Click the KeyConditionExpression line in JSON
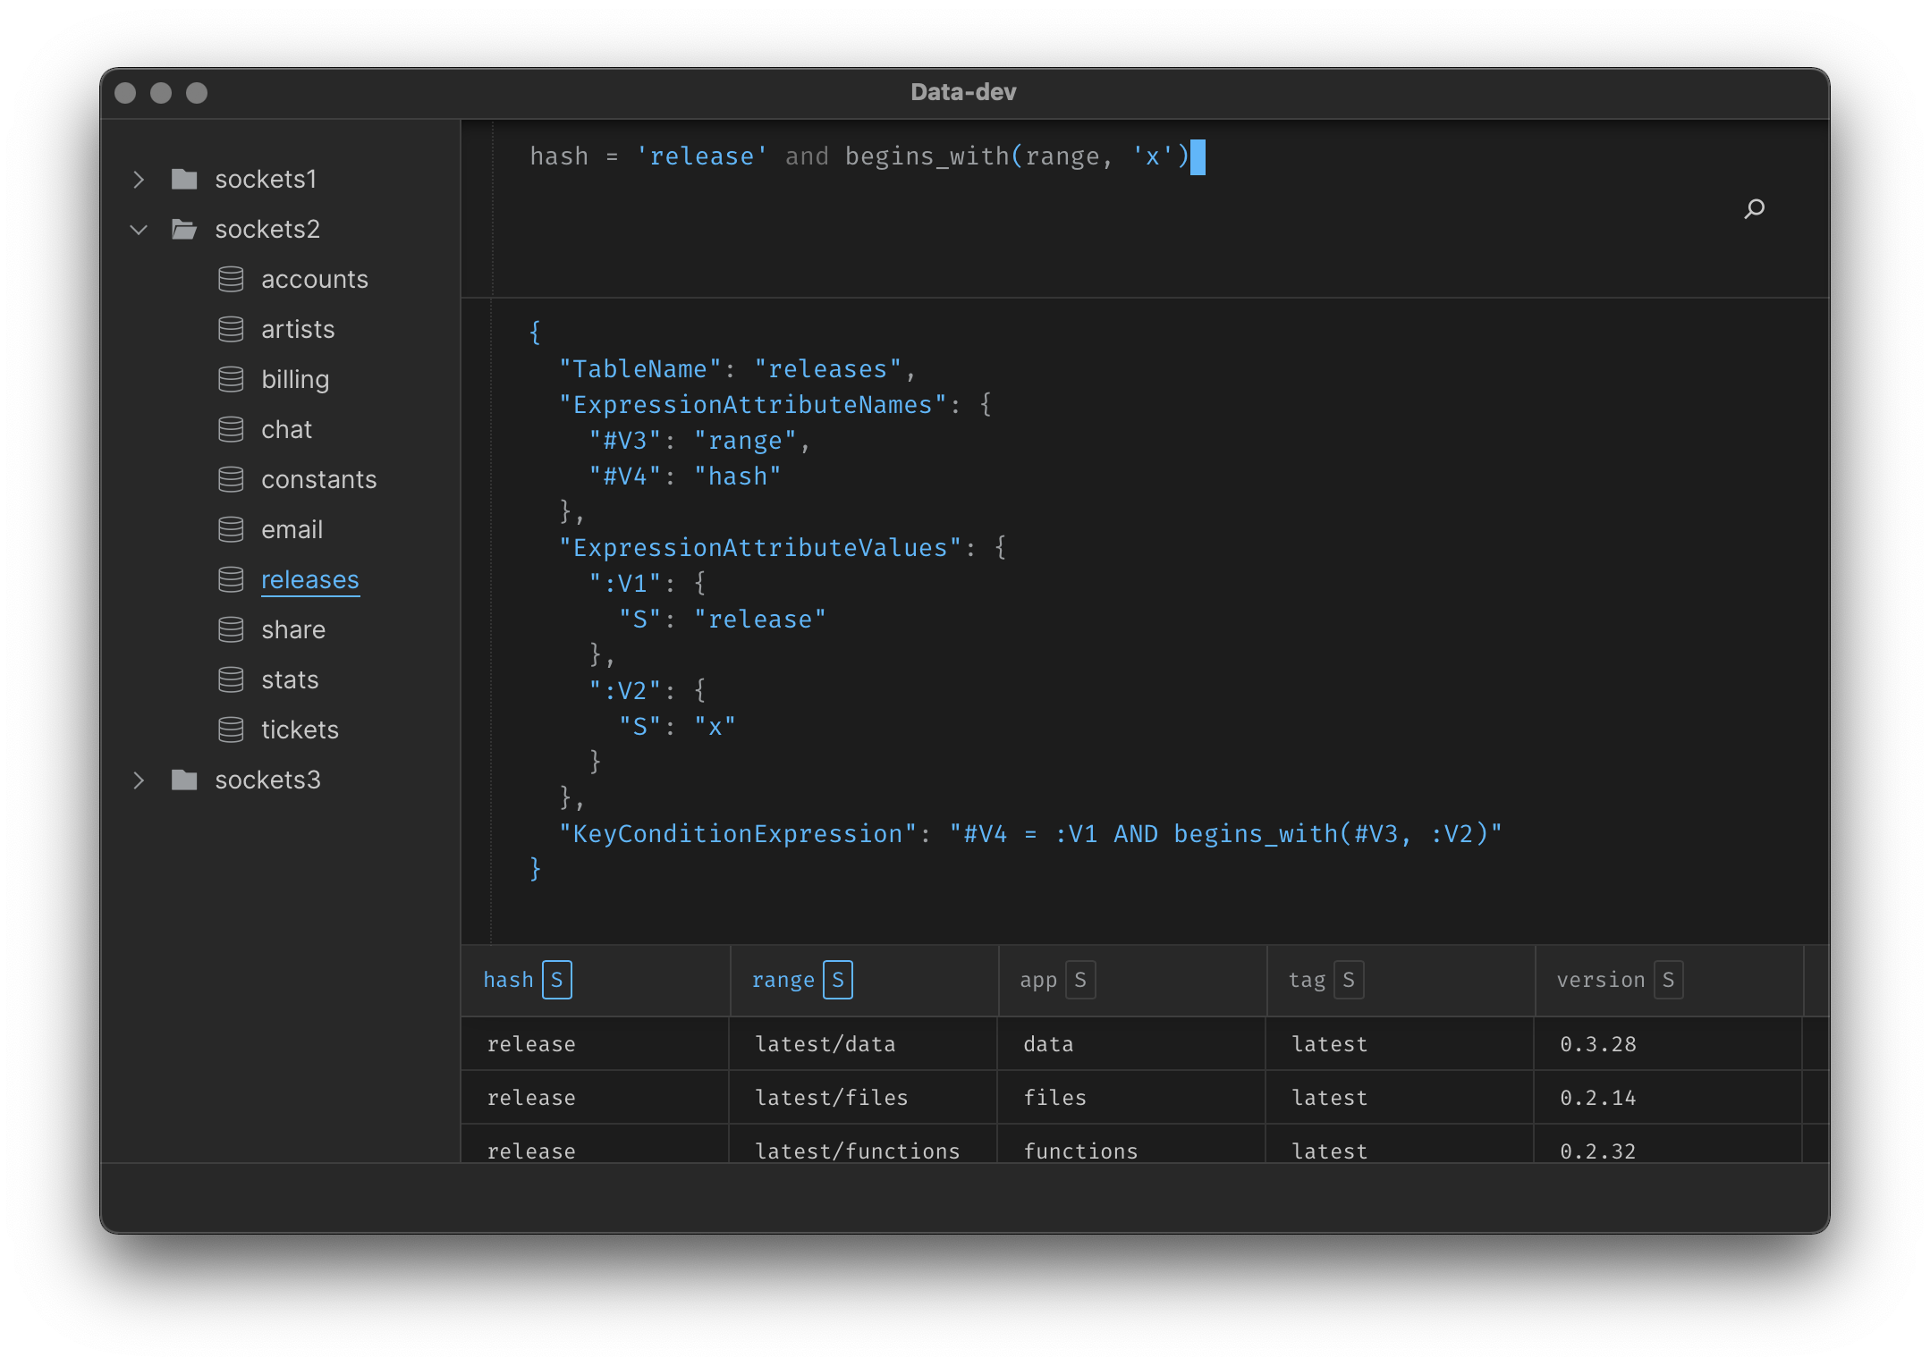Viewport: 1930px width, 1366px height. [x=1030, y=834]
